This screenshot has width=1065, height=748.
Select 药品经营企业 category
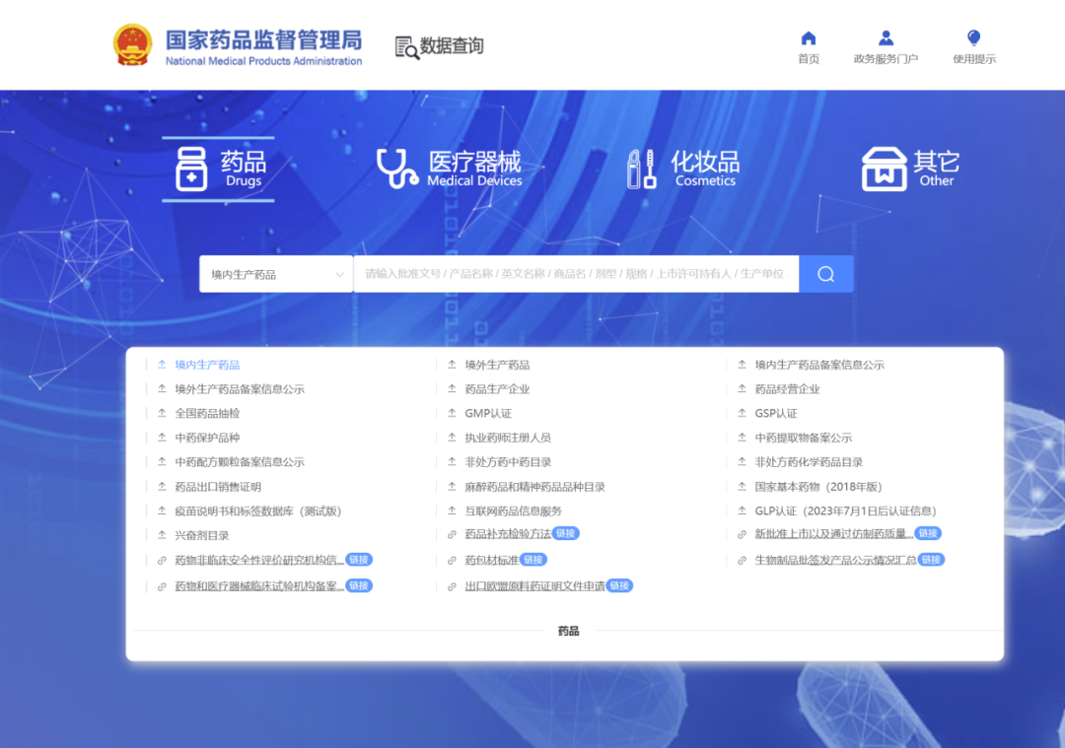coord(787,389)
